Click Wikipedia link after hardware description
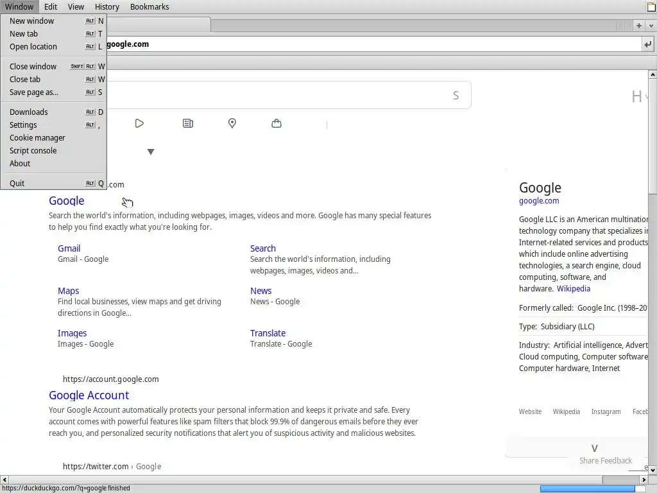Viewport: 657px width, 493px height. click(x=573, y=288)
